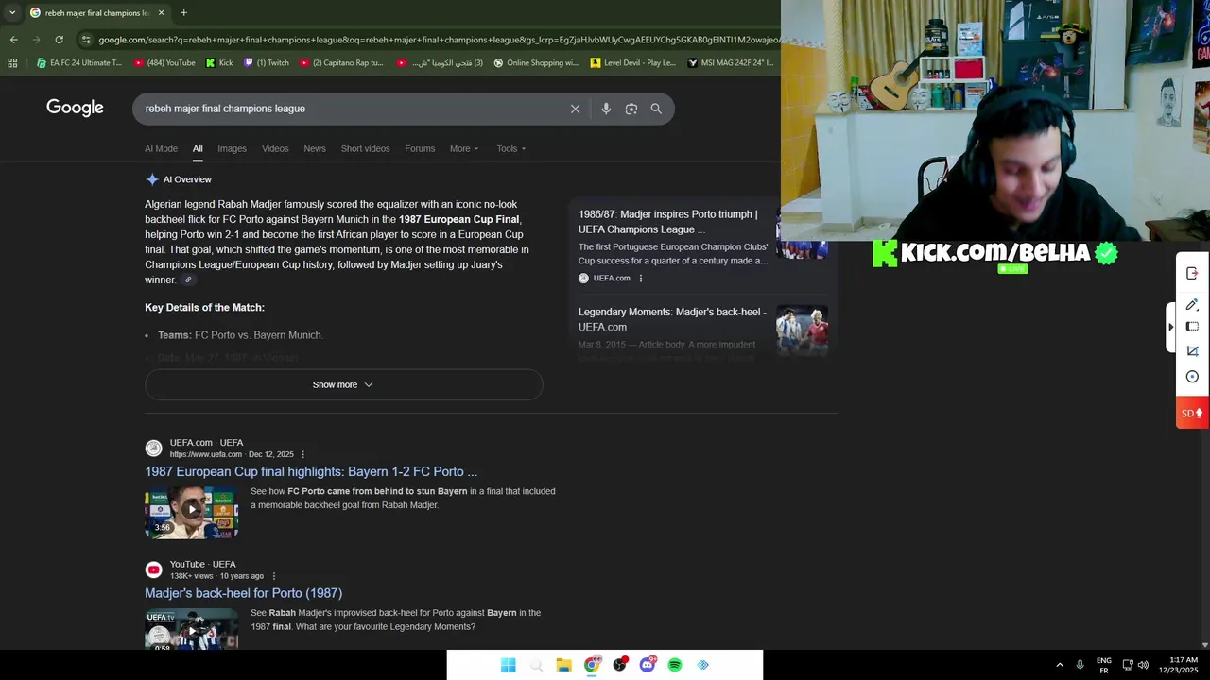Submit search with magnifier icon
This screenshot has height=680, width=1210.
656,109
